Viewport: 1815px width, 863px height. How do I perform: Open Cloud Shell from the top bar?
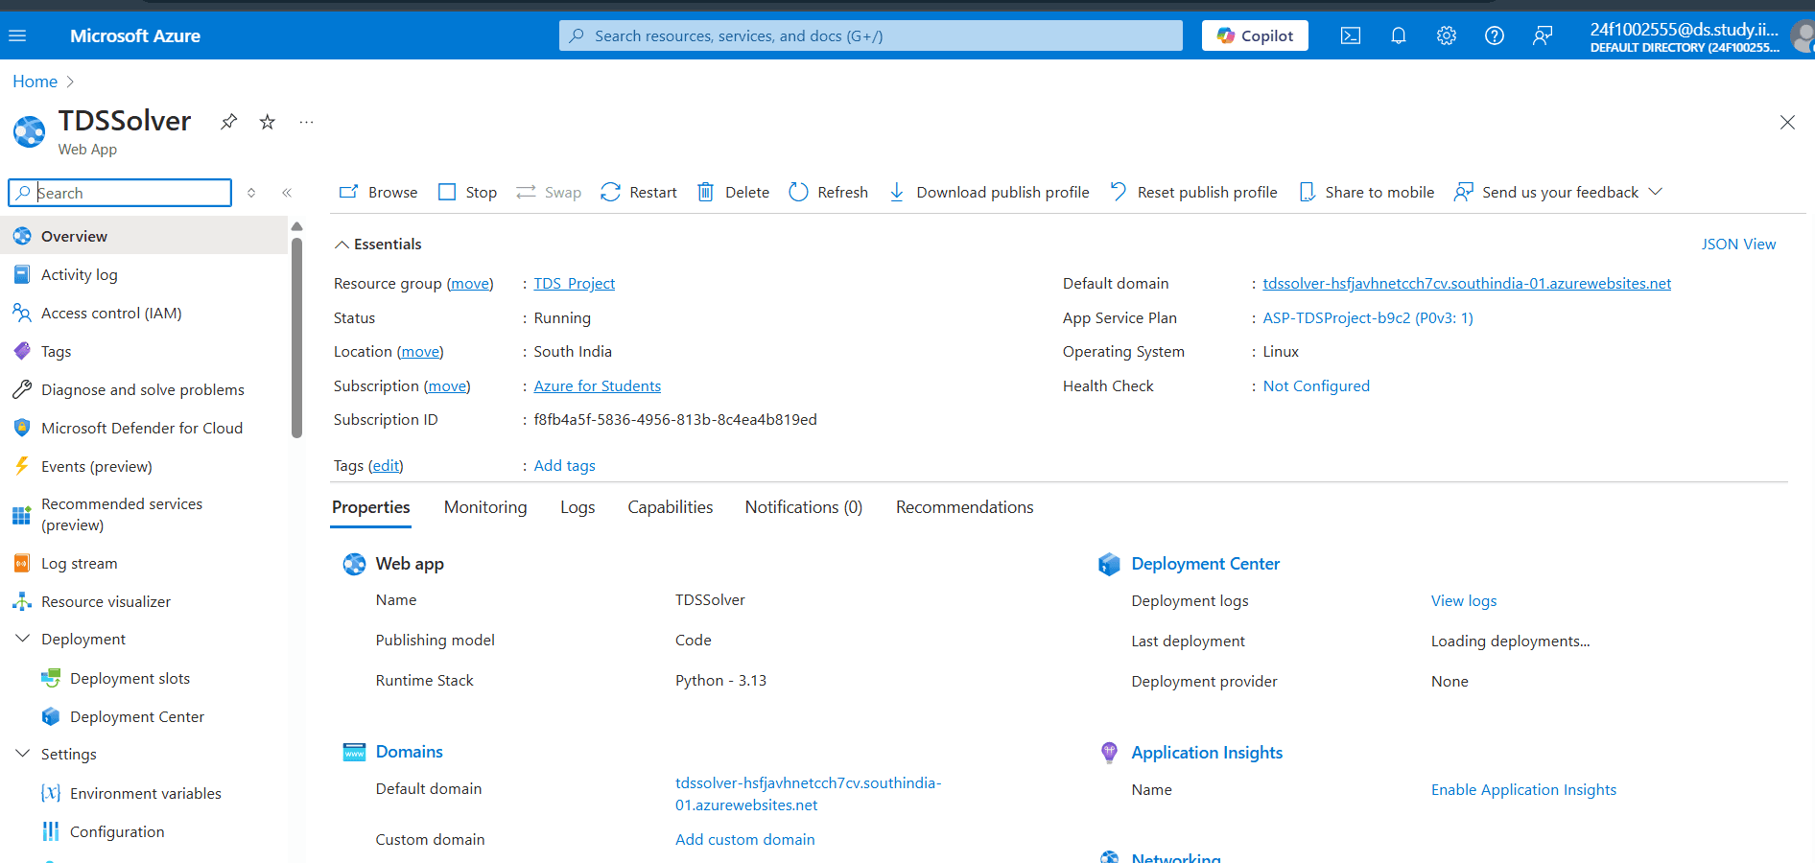(1350, 35)
